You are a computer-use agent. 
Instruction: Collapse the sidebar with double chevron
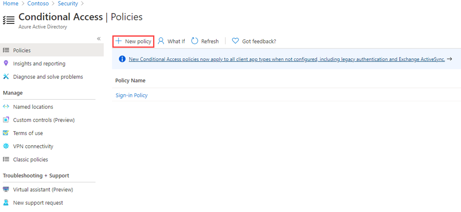point(99,39)
